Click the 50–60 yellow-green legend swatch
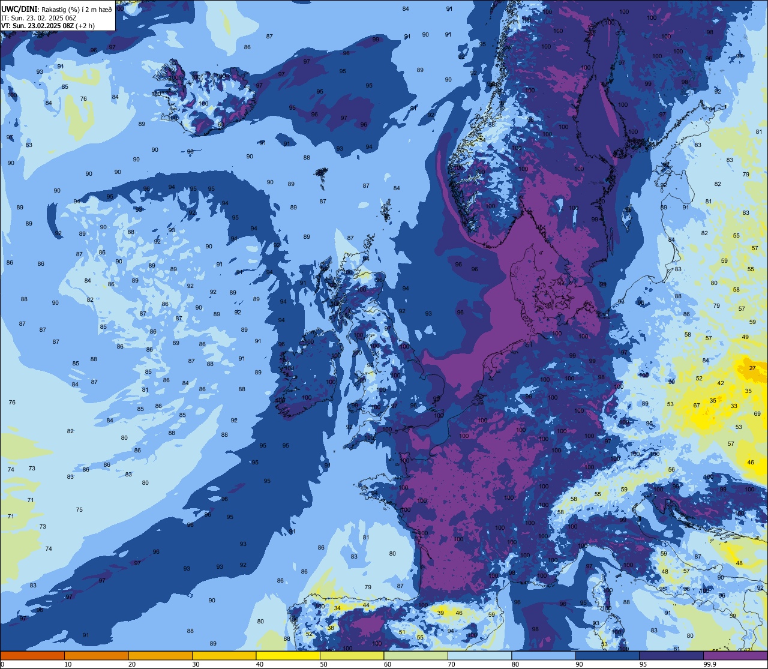Viewport: 768px width, 669px height. pyautogui.click(x=352, y=655)
